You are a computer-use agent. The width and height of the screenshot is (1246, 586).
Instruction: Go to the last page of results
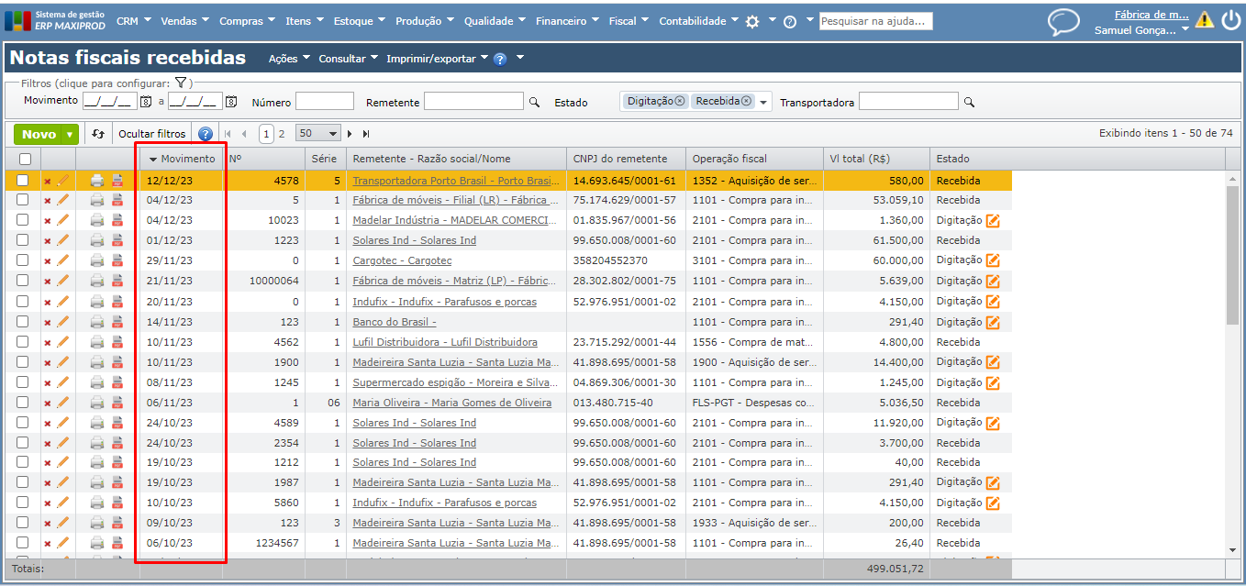click(366, 134)
